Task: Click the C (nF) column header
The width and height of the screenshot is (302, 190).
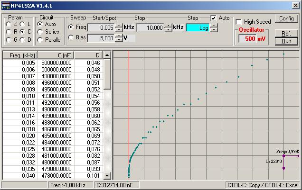Action: point(56,55)
